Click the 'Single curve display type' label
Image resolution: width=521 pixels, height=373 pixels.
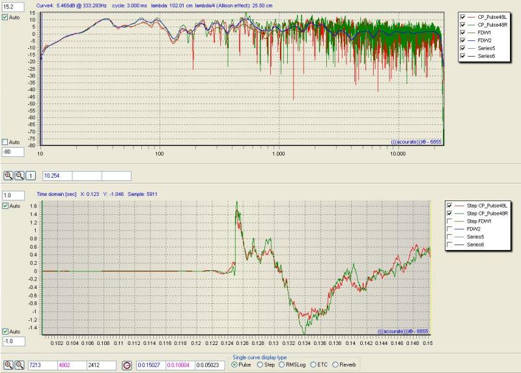coord(259,357)
